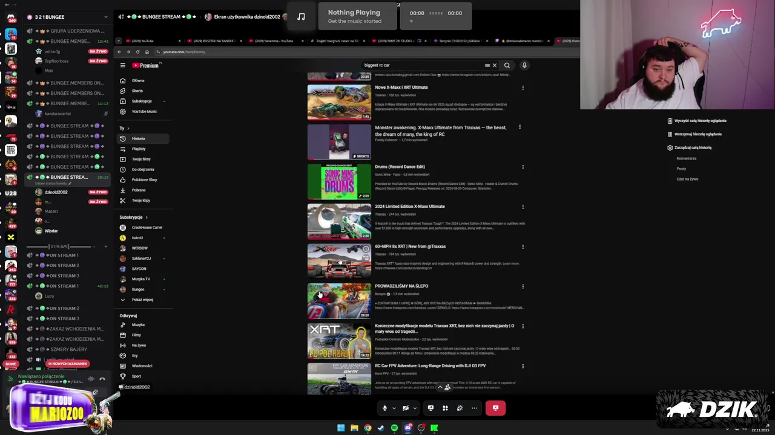The height and width of the screenshot is (435, 775).
Task: Clear the search text with X
Action: (x=494, y=65)
